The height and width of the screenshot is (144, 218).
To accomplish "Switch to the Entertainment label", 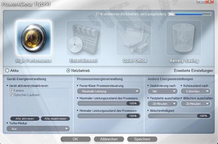I will (x=84, y=61).
